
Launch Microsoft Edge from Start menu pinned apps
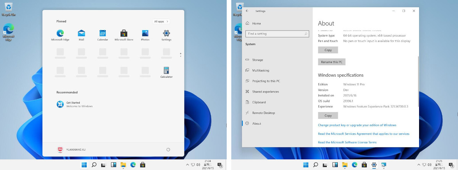[60, 35]
